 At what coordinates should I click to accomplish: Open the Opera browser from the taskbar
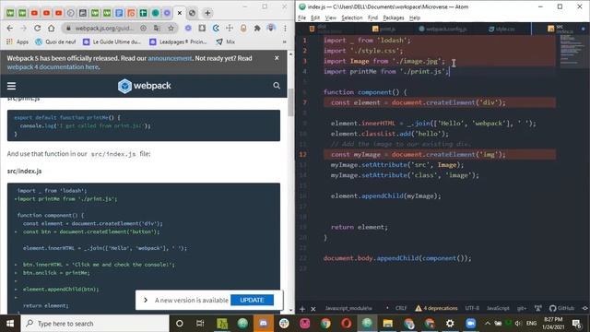(347, 324)
